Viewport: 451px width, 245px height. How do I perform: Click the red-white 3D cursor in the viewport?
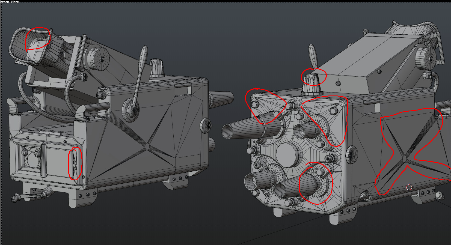coord(409,187)
